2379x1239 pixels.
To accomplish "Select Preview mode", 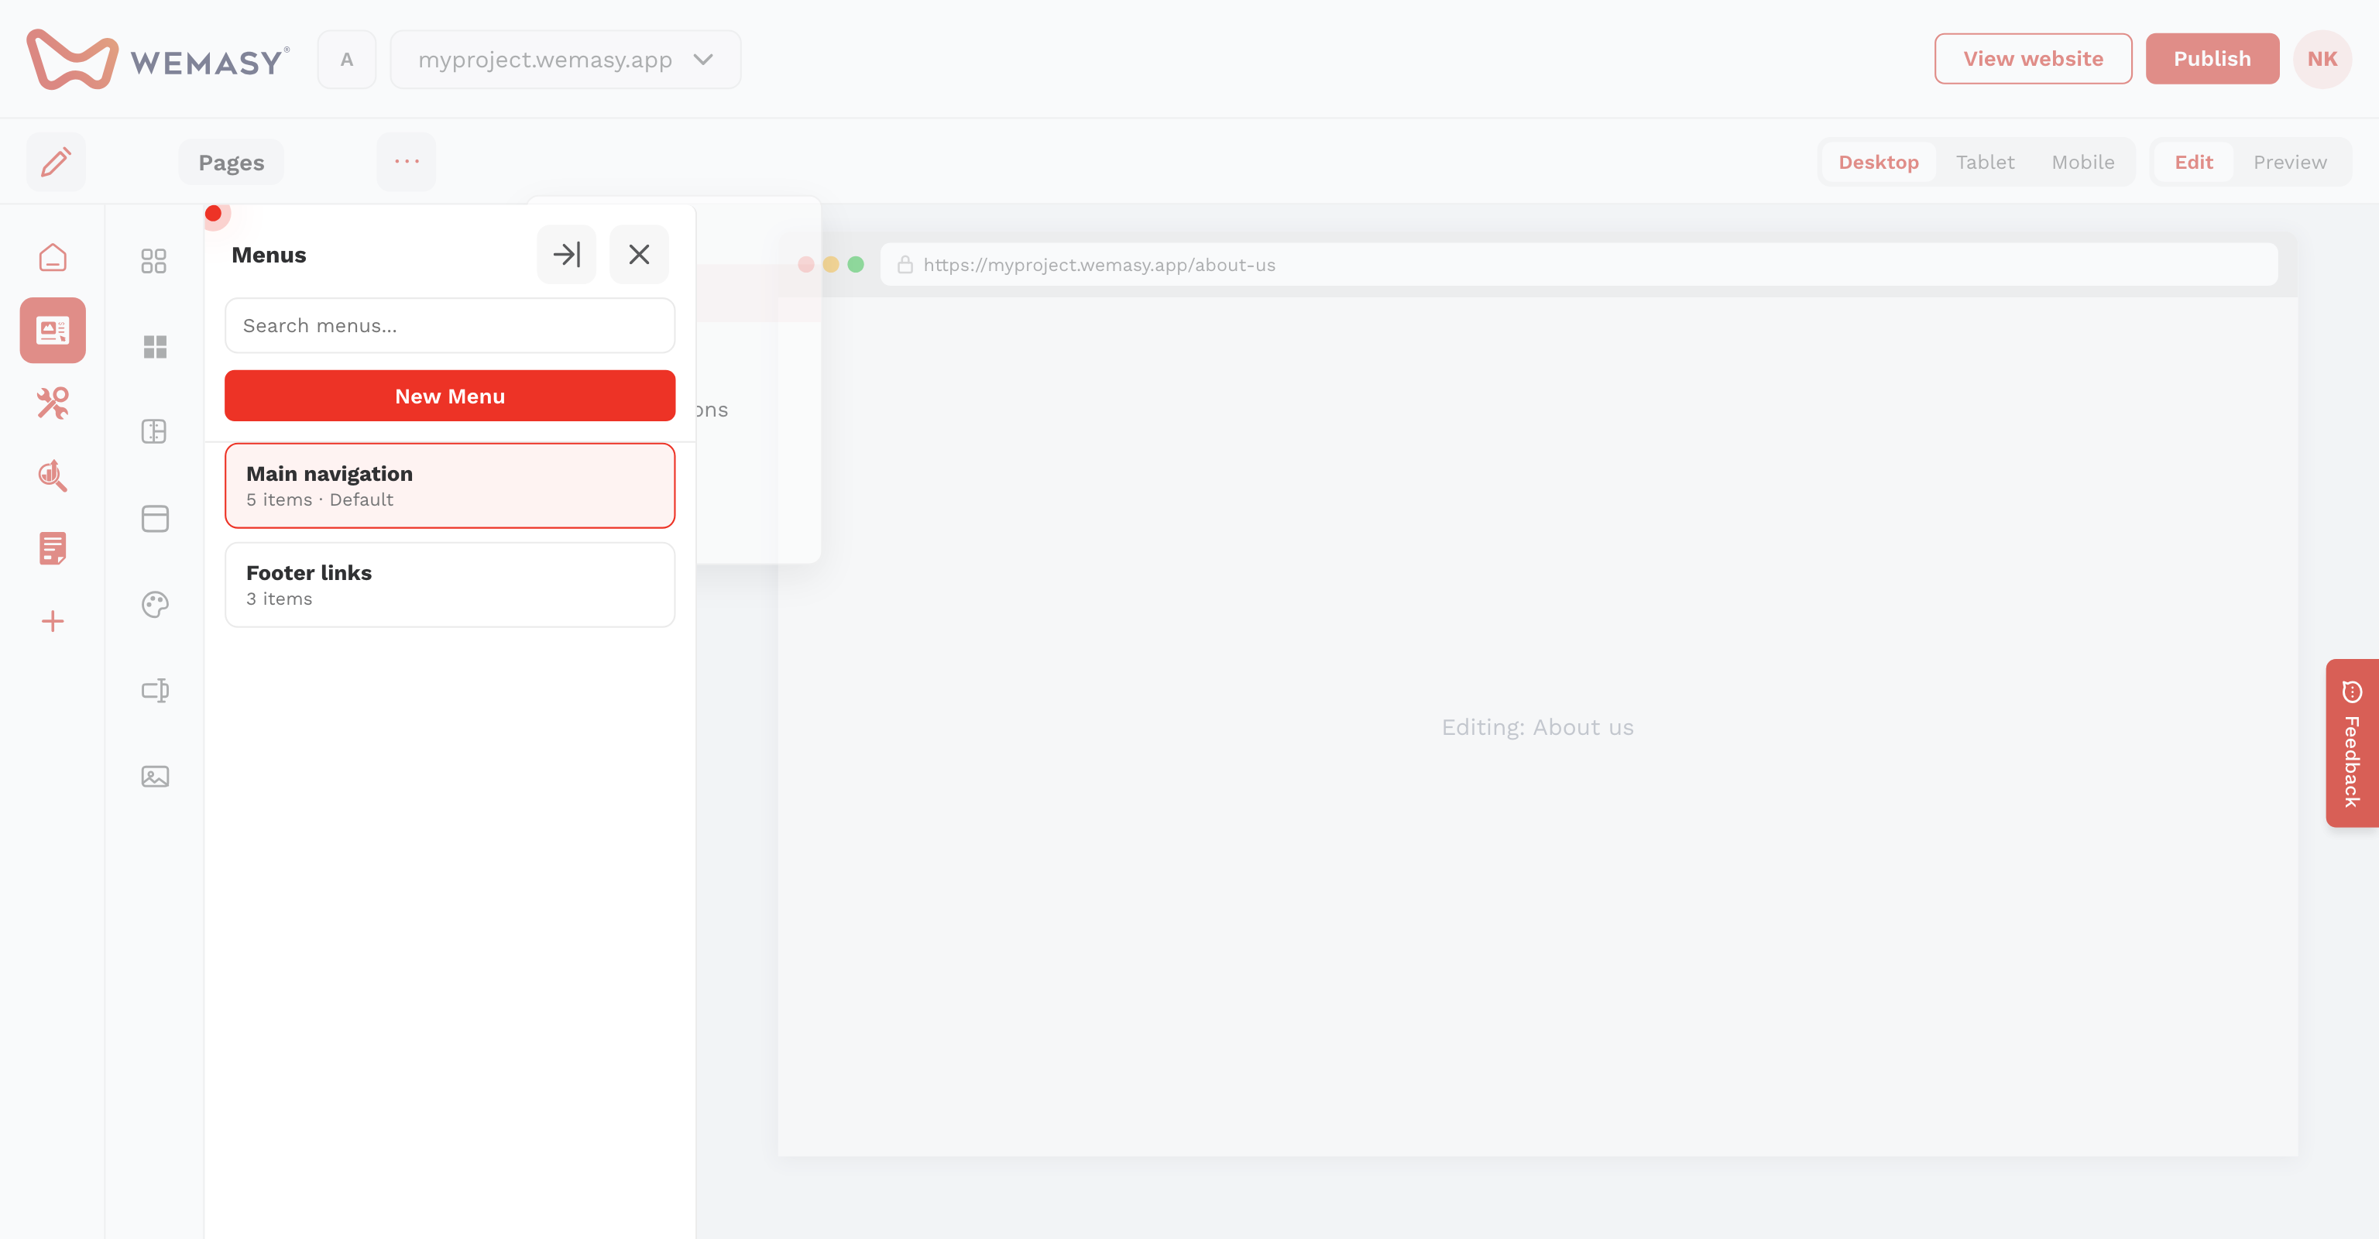I will point(2289,162).
